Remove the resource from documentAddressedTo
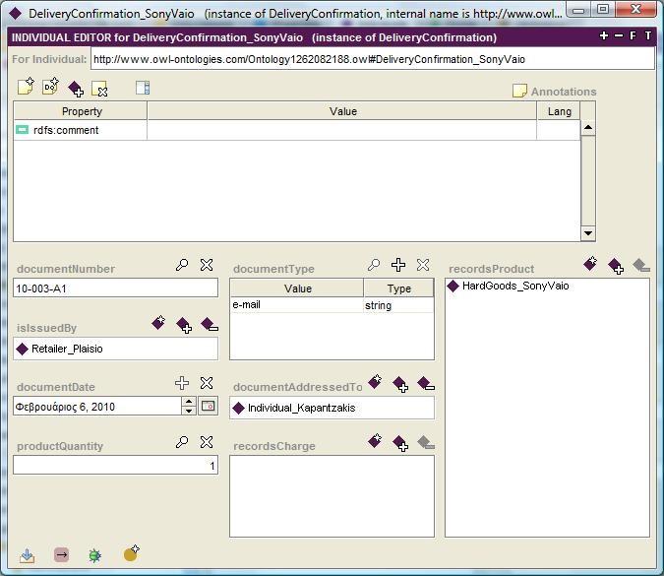The width and height of the screenshot is (664, 576). (426, 384)
